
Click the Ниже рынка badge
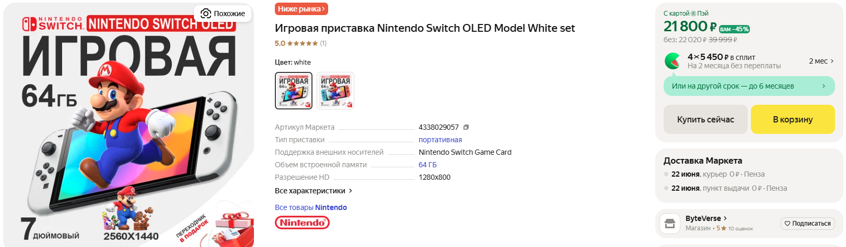tap(302, 9)
